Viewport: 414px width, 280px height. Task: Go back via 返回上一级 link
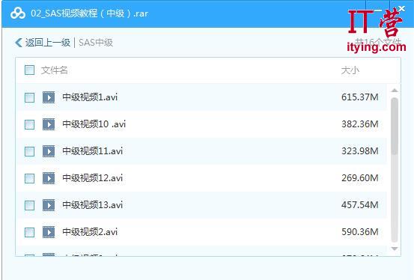point(48,43)
